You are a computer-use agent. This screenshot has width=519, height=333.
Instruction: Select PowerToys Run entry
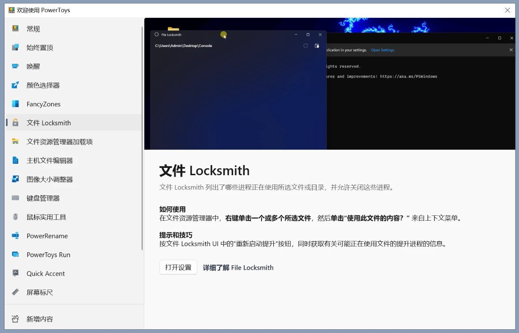click(x=73, y=254)
